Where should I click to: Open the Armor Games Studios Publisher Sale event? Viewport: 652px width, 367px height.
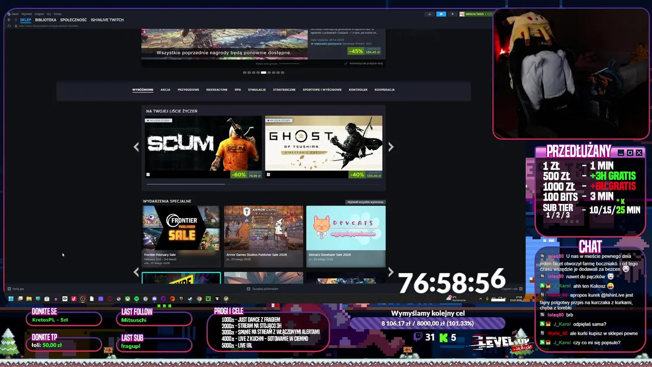point(263,236)
